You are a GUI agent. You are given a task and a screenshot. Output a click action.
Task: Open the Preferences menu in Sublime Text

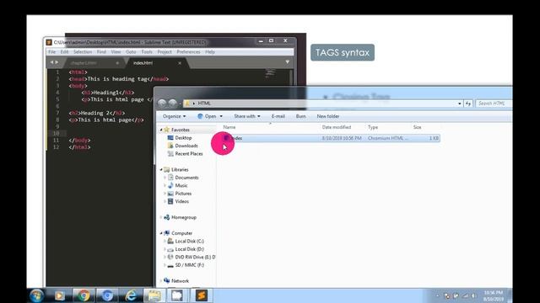click(188, 52)
